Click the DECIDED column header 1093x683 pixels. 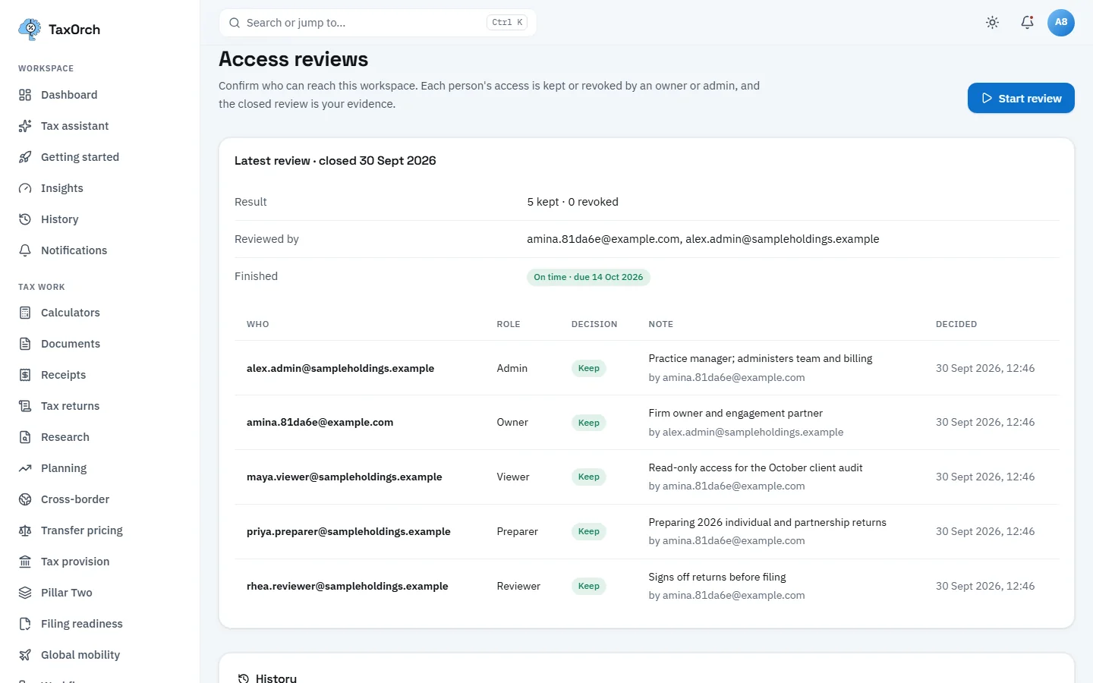(956, 324)
